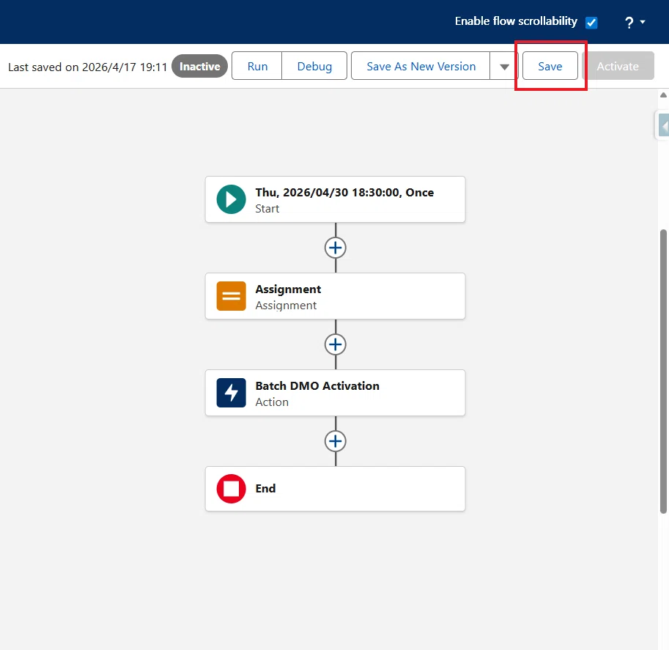Add element between Batch DMO Activation and End
Viewport: 669px width, 650px height.
point(336,441)
